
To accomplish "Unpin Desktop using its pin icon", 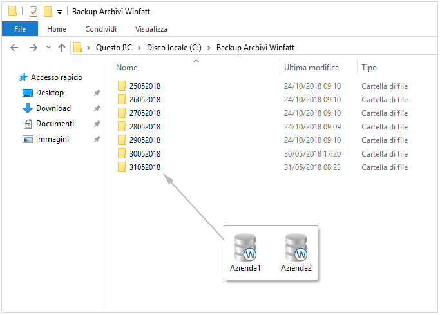I will pyautogui.click(x=97, y=93).
